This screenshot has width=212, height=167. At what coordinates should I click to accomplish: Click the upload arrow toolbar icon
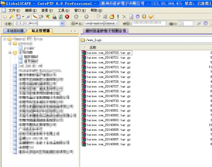[x=86, y=17]
